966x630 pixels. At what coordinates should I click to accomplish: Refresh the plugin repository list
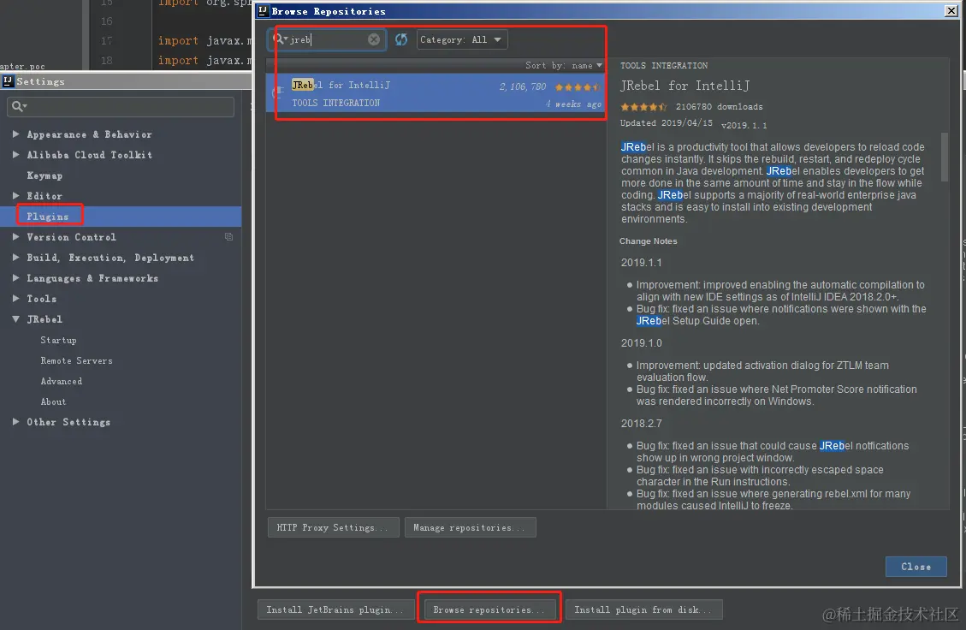click(401, 39)
